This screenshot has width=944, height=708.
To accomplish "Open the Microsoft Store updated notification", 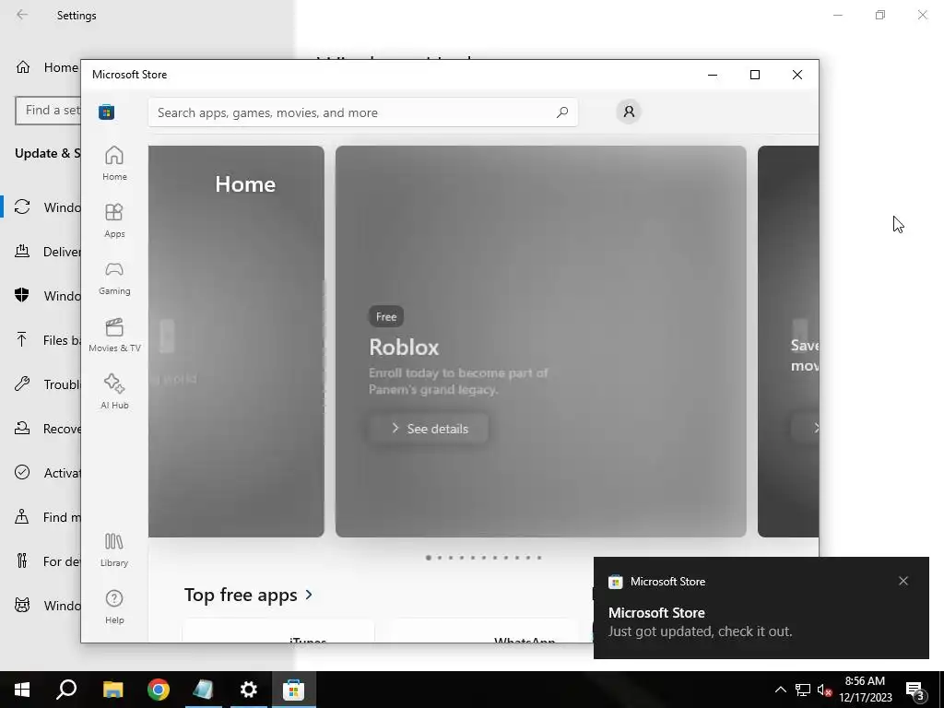I will click(761, 608).
